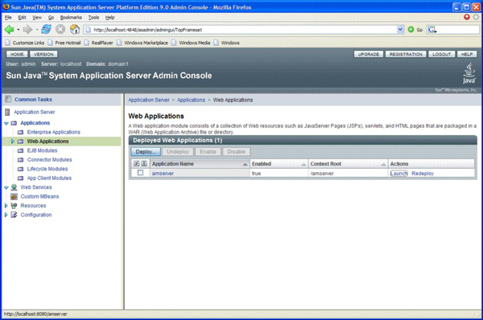Click the URL address bar field
Image resolution: width=483 pixels, height=320 pixels.
click(x=240, y=30)
